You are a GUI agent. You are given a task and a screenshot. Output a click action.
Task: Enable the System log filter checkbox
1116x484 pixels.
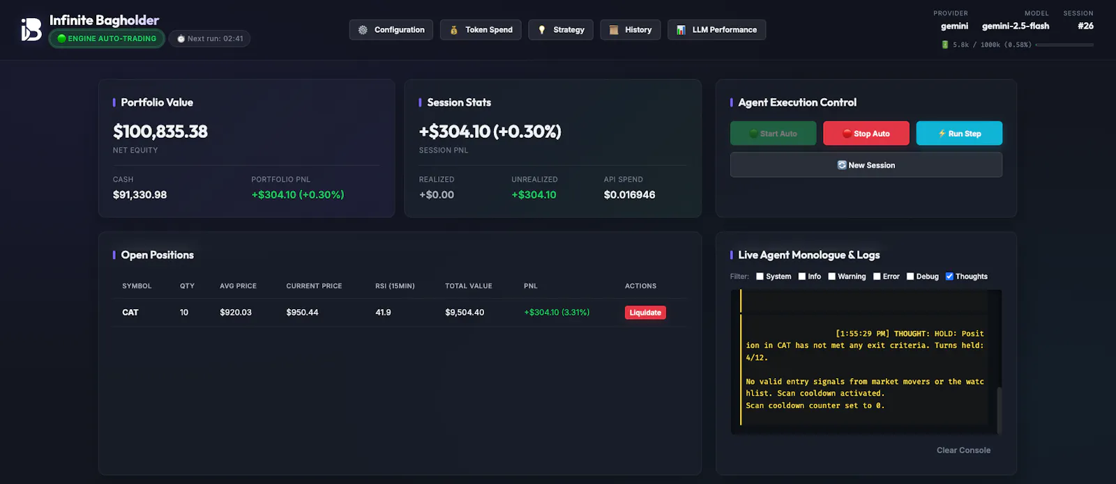760,276
